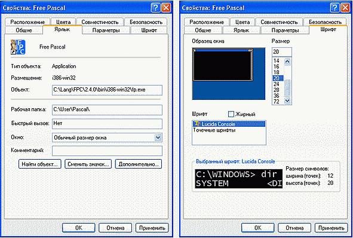Click the help question mark in right dialog

pyautogui.click(x=335, y=8)
